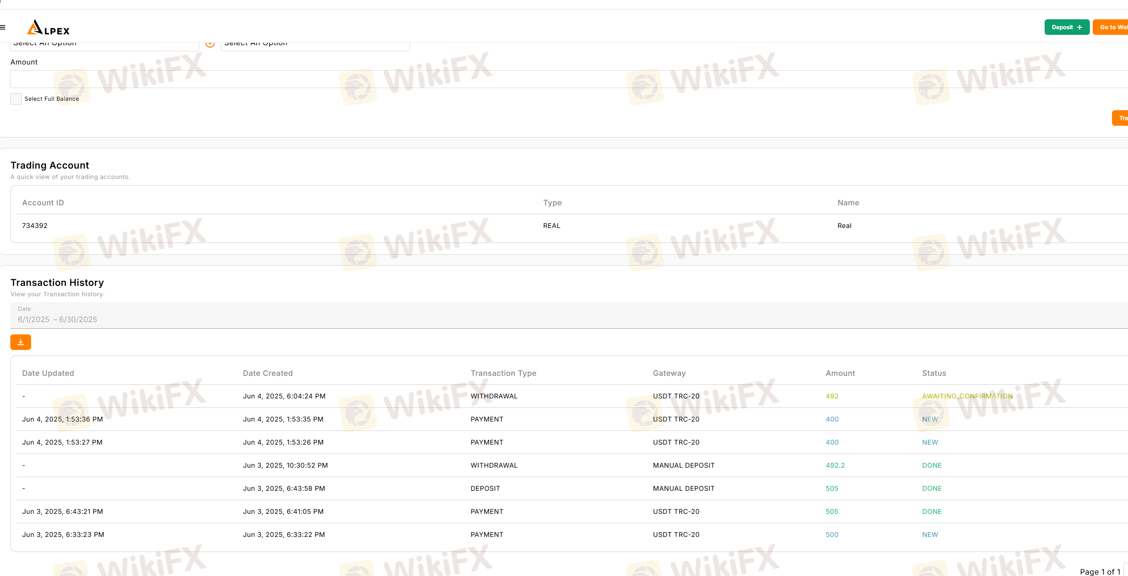Click the Alpex logo
The width and height of the screenshot is (1128, 576).
(x=48, y=27)
